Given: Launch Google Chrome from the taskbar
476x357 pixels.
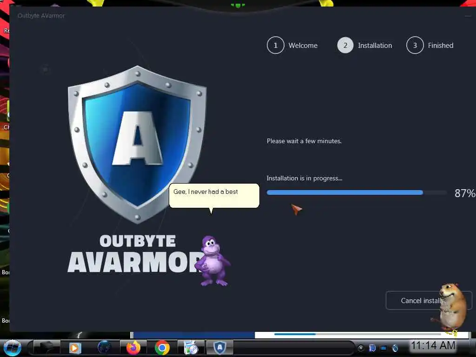Looking at the screenshot, I should point(162,348).
